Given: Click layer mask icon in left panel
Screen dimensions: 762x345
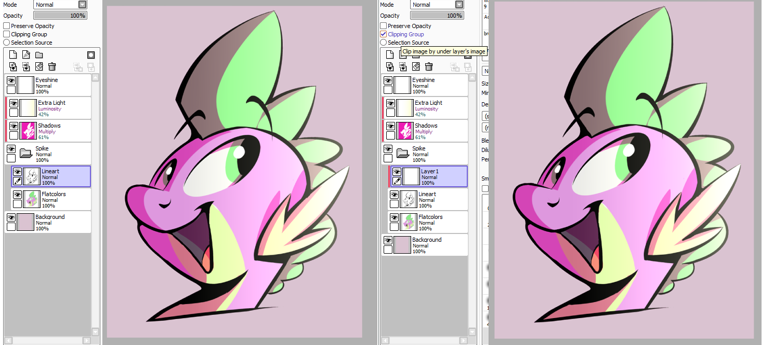Looking at the screenshot, I should pyautogui.click(x=91, y=55).
